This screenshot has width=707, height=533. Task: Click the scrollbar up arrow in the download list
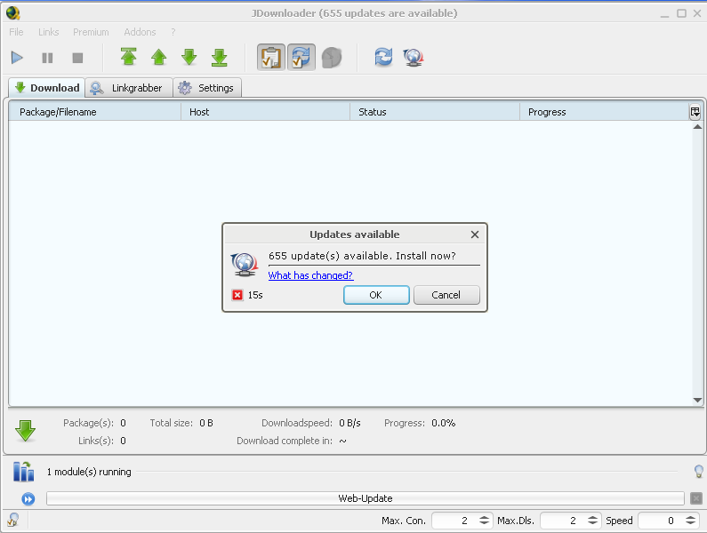click(x=697, y=127)
